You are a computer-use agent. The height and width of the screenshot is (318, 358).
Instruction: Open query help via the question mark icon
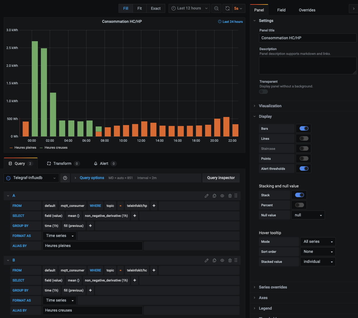pos(65,178)
